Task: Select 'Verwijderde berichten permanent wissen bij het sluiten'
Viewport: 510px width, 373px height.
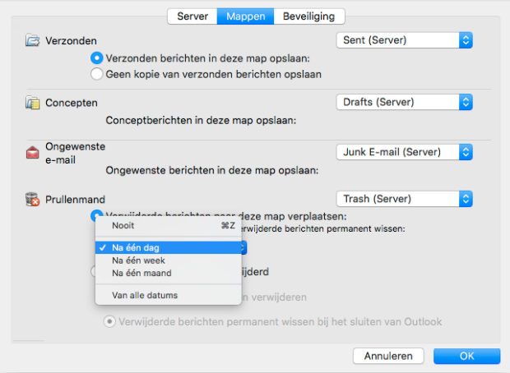Action: (109, 321)
